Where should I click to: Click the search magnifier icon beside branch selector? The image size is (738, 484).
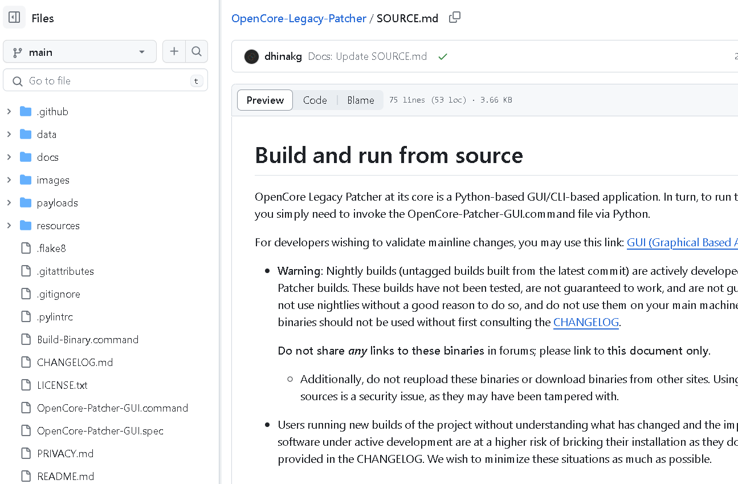[x=197, y=52]
